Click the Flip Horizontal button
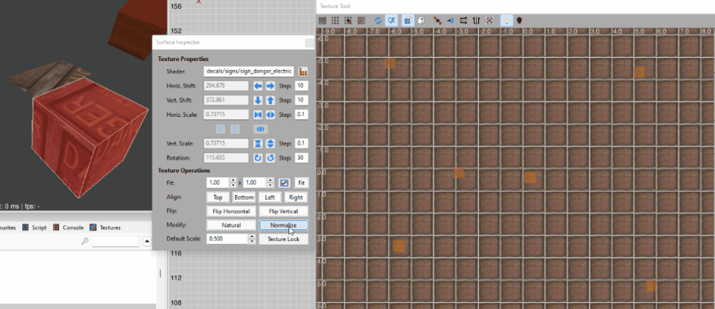 tap(231, 211)
